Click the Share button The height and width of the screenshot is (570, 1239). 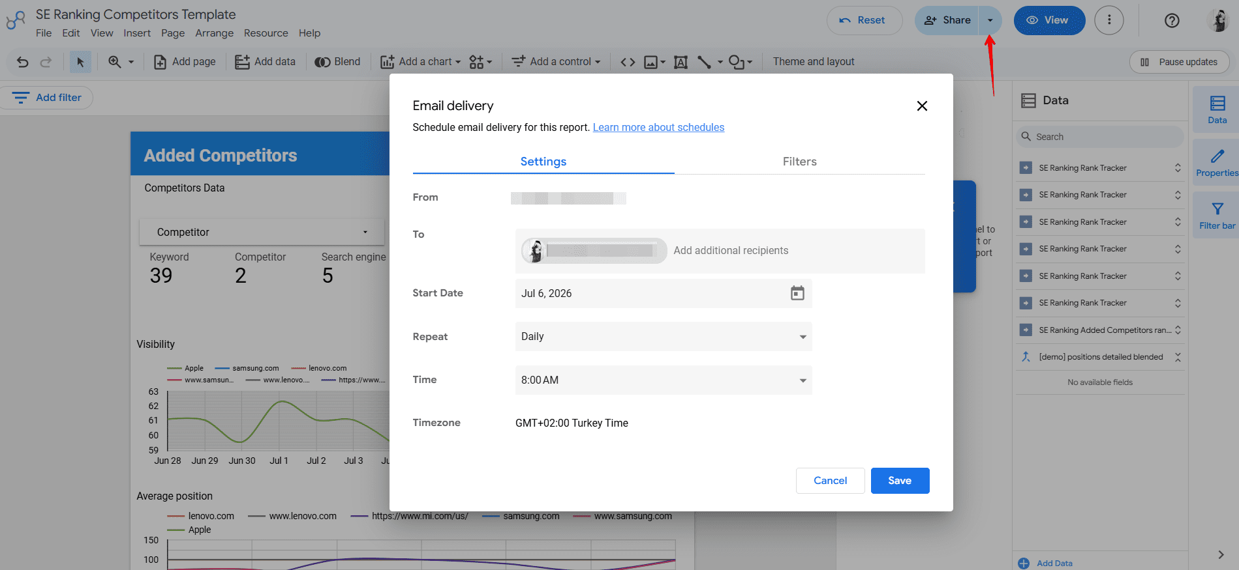pyautogui.click(x=947, y=20)
